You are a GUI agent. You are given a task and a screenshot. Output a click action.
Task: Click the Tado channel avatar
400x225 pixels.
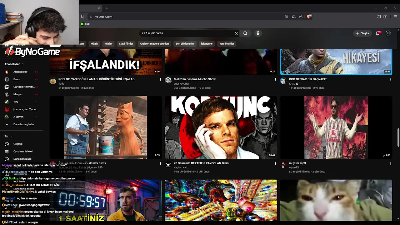coord(53,81)
